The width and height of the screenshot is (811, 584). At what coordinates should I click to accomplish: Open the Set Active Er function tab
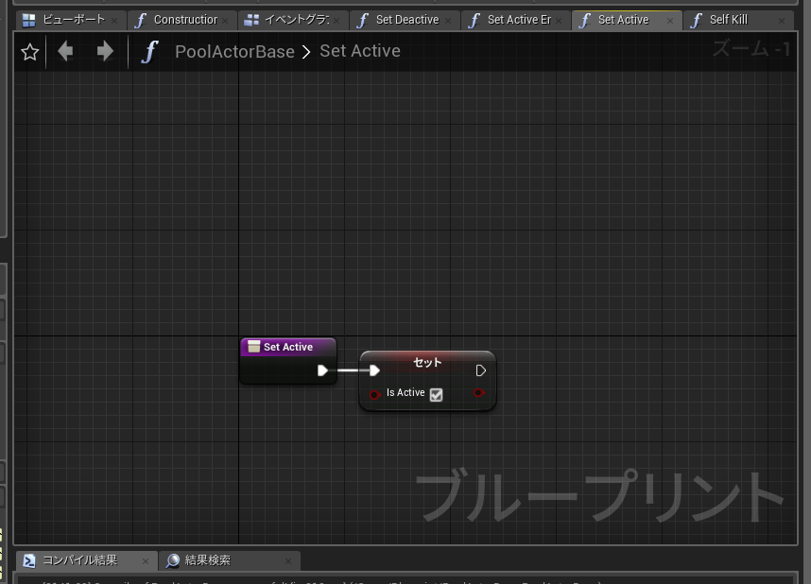pyautogui.click(x=516, y=20)
